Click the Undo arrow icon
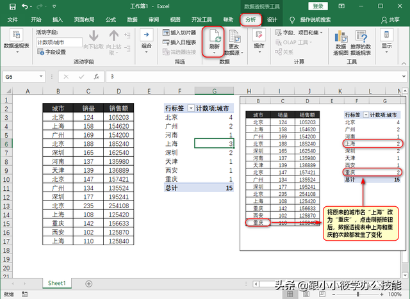 pyautogui.click(x=25, y=6)
